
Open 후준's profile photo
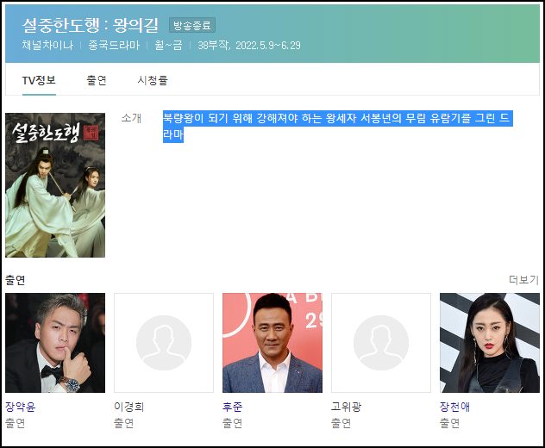[x=272, y=343]
